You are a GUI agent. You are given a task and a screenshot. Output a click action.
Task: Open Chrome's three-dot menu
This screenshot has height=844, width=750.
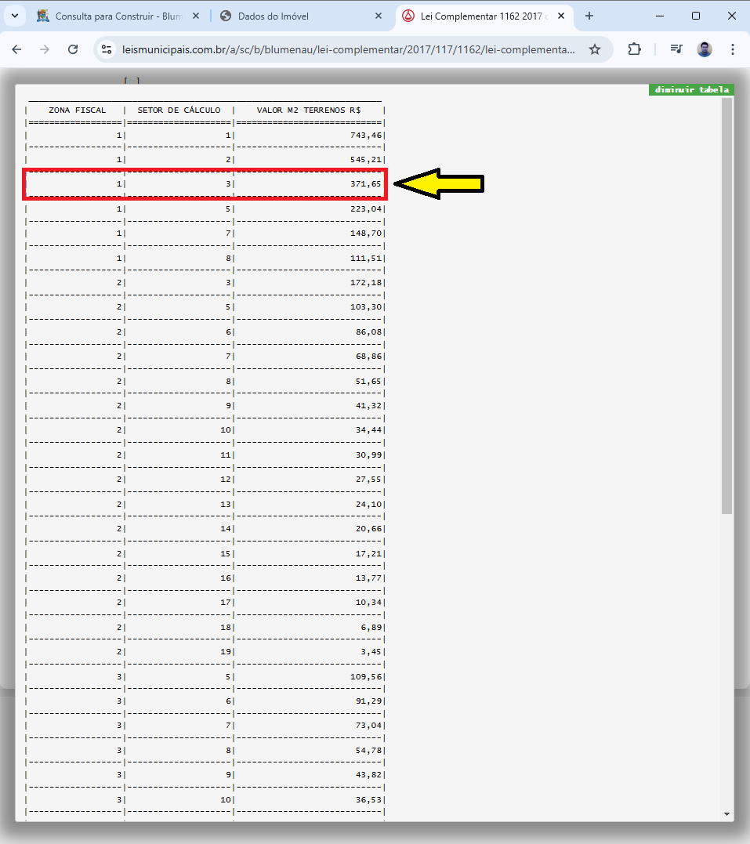733,49
